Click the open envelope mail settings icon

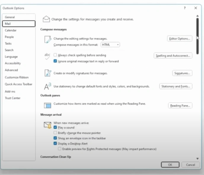tap(46, 19)
